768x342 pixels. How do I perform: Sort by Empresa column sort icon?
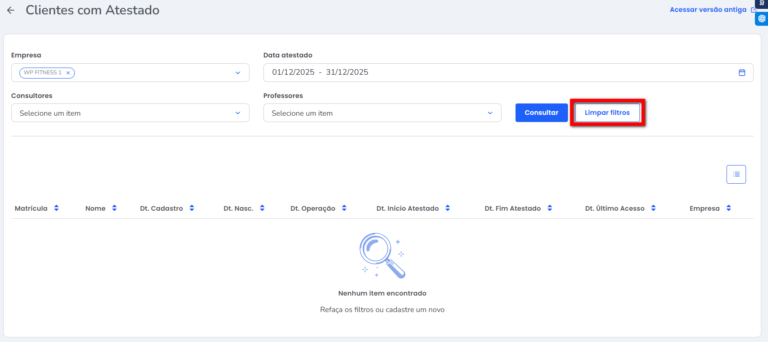[x=729, y=208]
